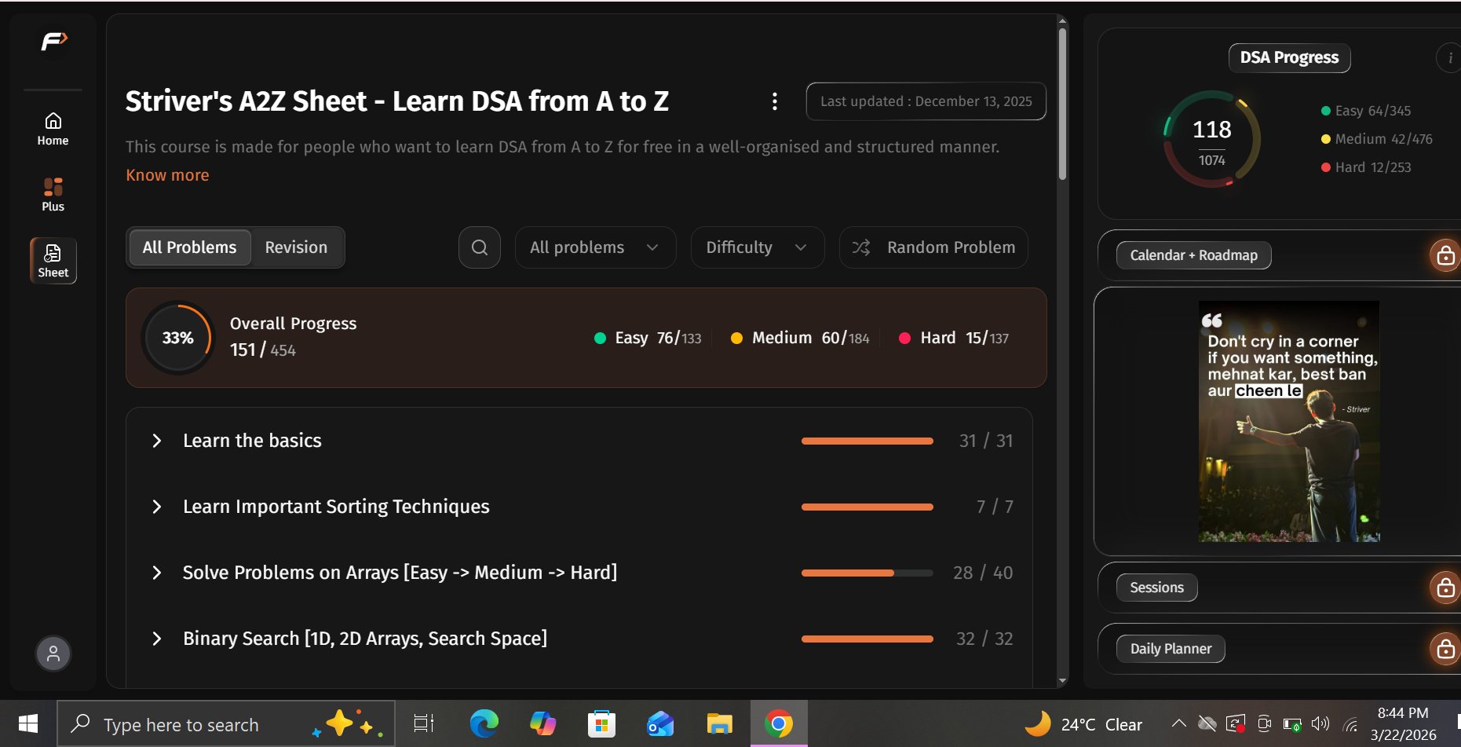Open File Explorer from the taskbar

(719, 723)
